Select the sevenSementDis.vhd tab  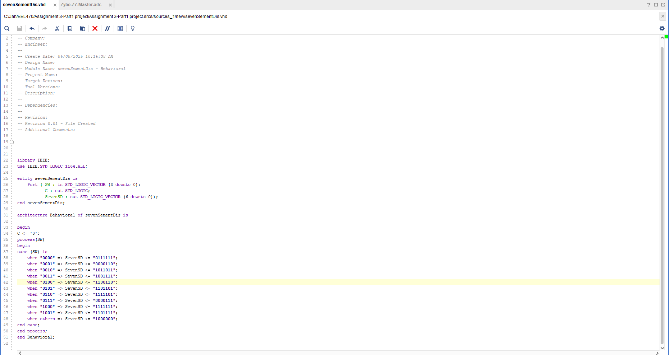tap(24, 5)
